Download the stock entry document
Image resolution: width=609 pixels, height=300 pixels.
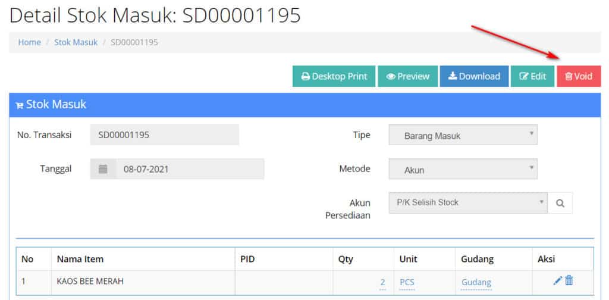pyautogui.click(x=474, y=76)
